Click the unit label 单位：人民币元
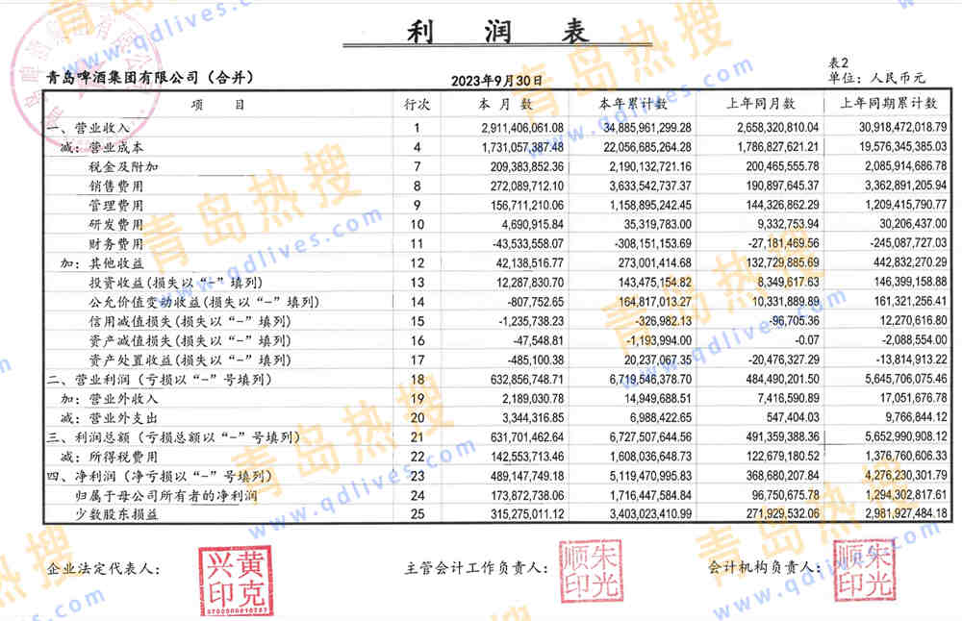962x621 pixels. tap(876, 78)
